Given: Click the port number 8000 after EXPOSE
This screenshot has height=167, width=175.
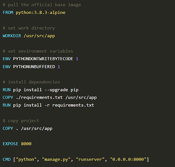Looking at the screenshot, I should pyautogui.click(x=26, y=144).
